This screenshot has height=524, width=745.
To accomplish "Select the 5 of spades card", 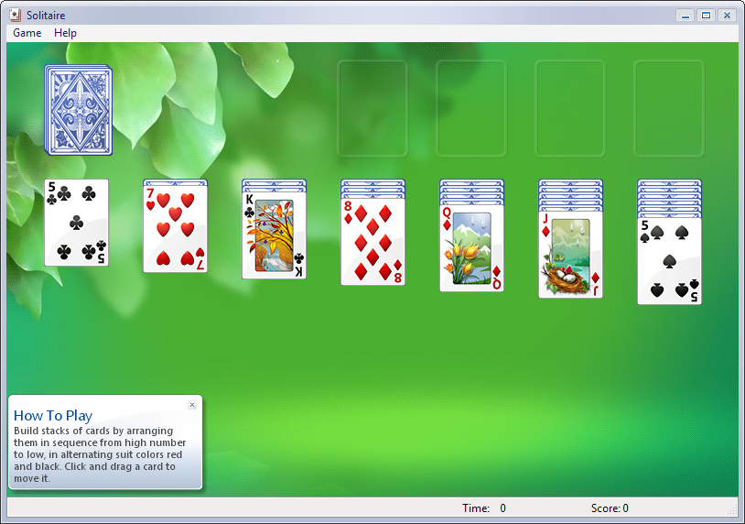I will 669,261.
